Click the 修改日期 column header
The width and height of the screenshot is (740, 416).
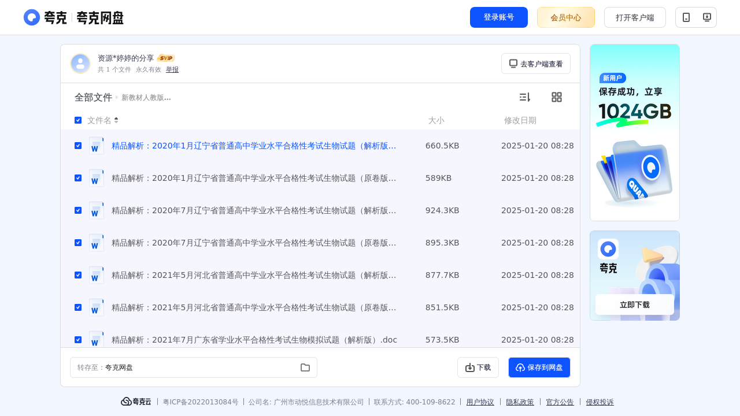(520, 120)
